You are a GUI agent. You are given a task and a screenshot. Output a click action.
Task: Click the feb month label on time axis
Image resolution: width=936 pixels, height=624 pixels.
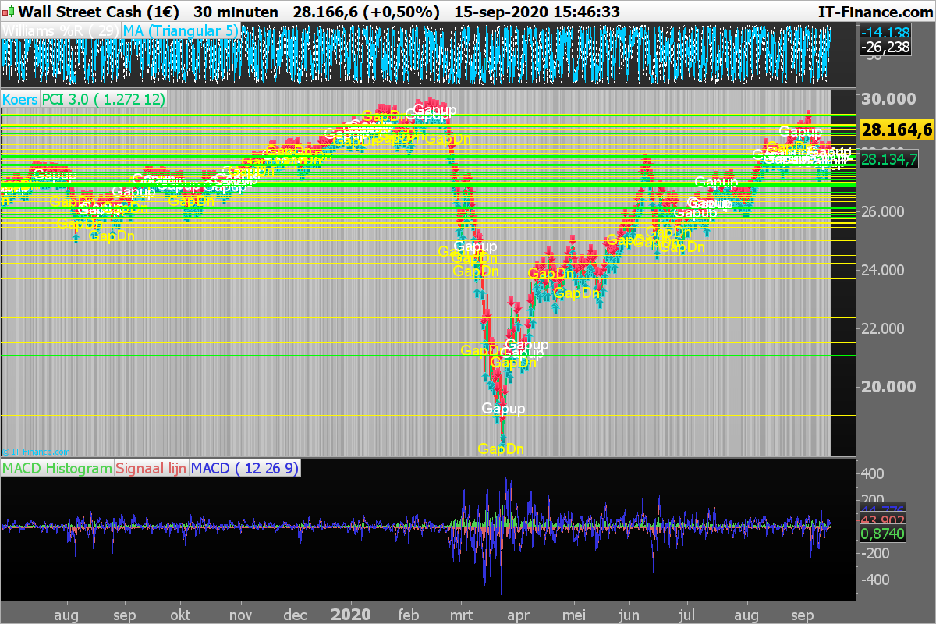pos(407,615)
